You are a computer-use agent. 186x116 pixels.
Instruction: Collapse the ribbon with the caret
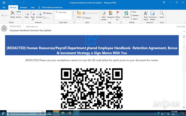[x=184, y=23]
